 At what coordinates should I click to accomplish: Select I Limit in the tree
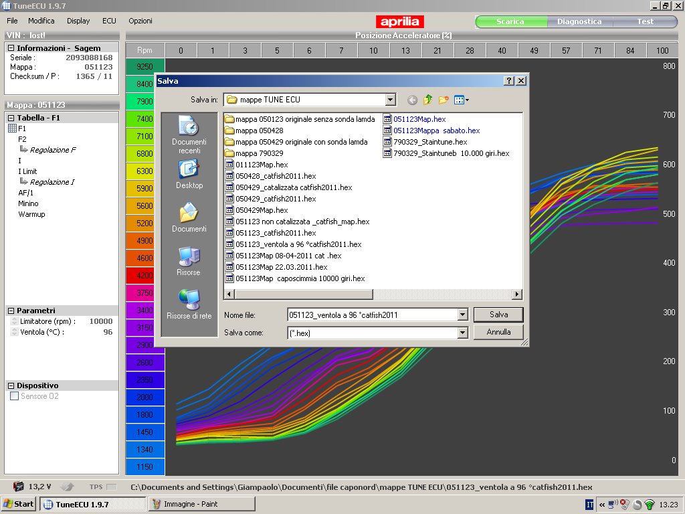pyautogui.click(x=27, y=171)
